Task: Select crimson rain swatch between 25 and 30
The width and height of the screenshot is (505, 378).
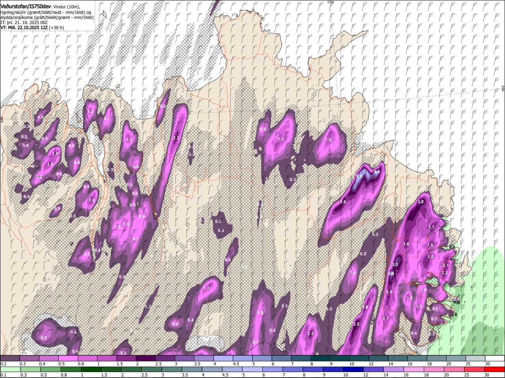Action: (x=474, y=369)
